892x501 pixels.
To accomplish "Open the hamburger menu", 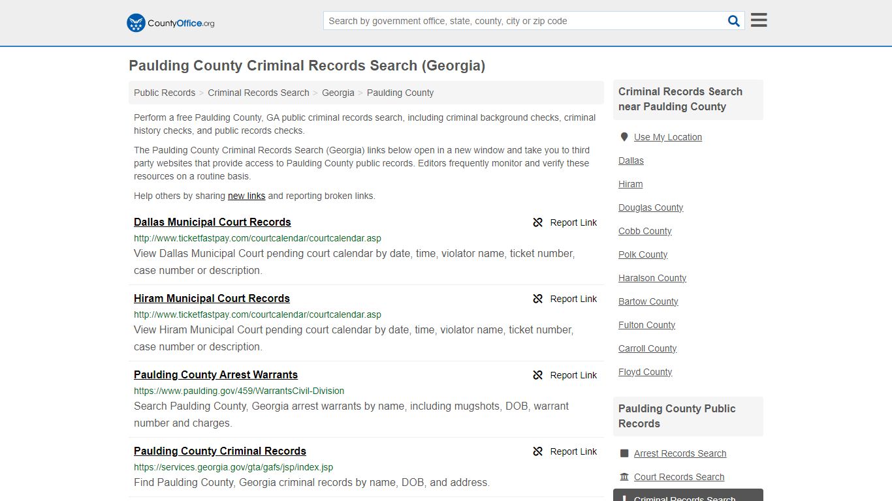I will 758,20.
